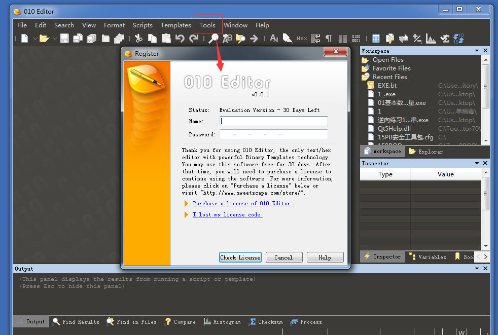Click the Save floppy disk icon
This screenshot has height=335, width=498.
tap(64, 39)
